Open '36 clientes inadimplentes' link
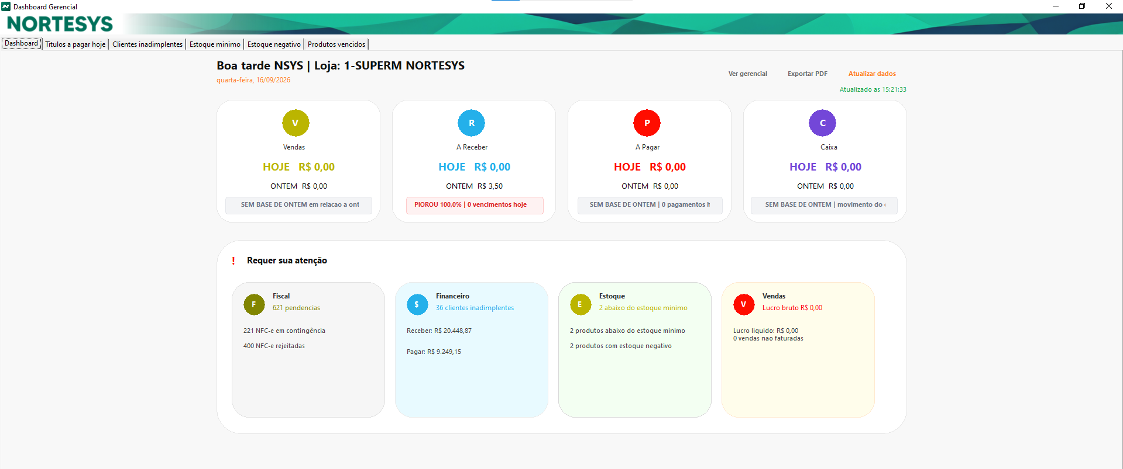Screen dimensions: 1123x469 coord(475,308)
